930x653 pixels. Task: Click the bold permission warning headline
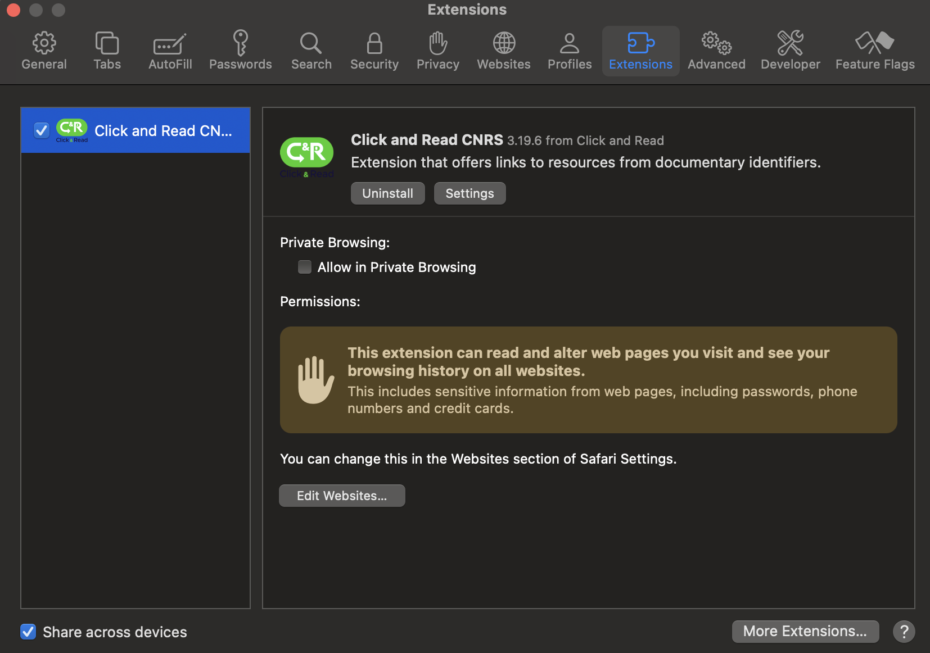(x=589, y=362)
